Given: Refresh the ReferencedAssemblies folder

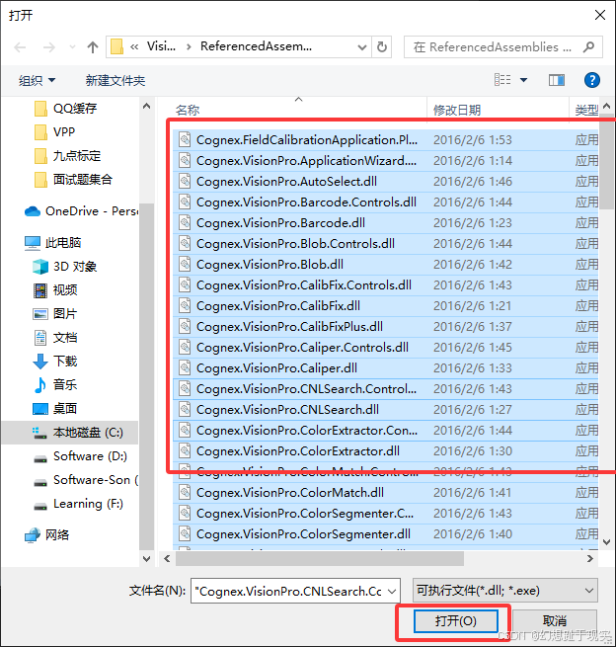Looking at the screenshot, I should point(382,47).
